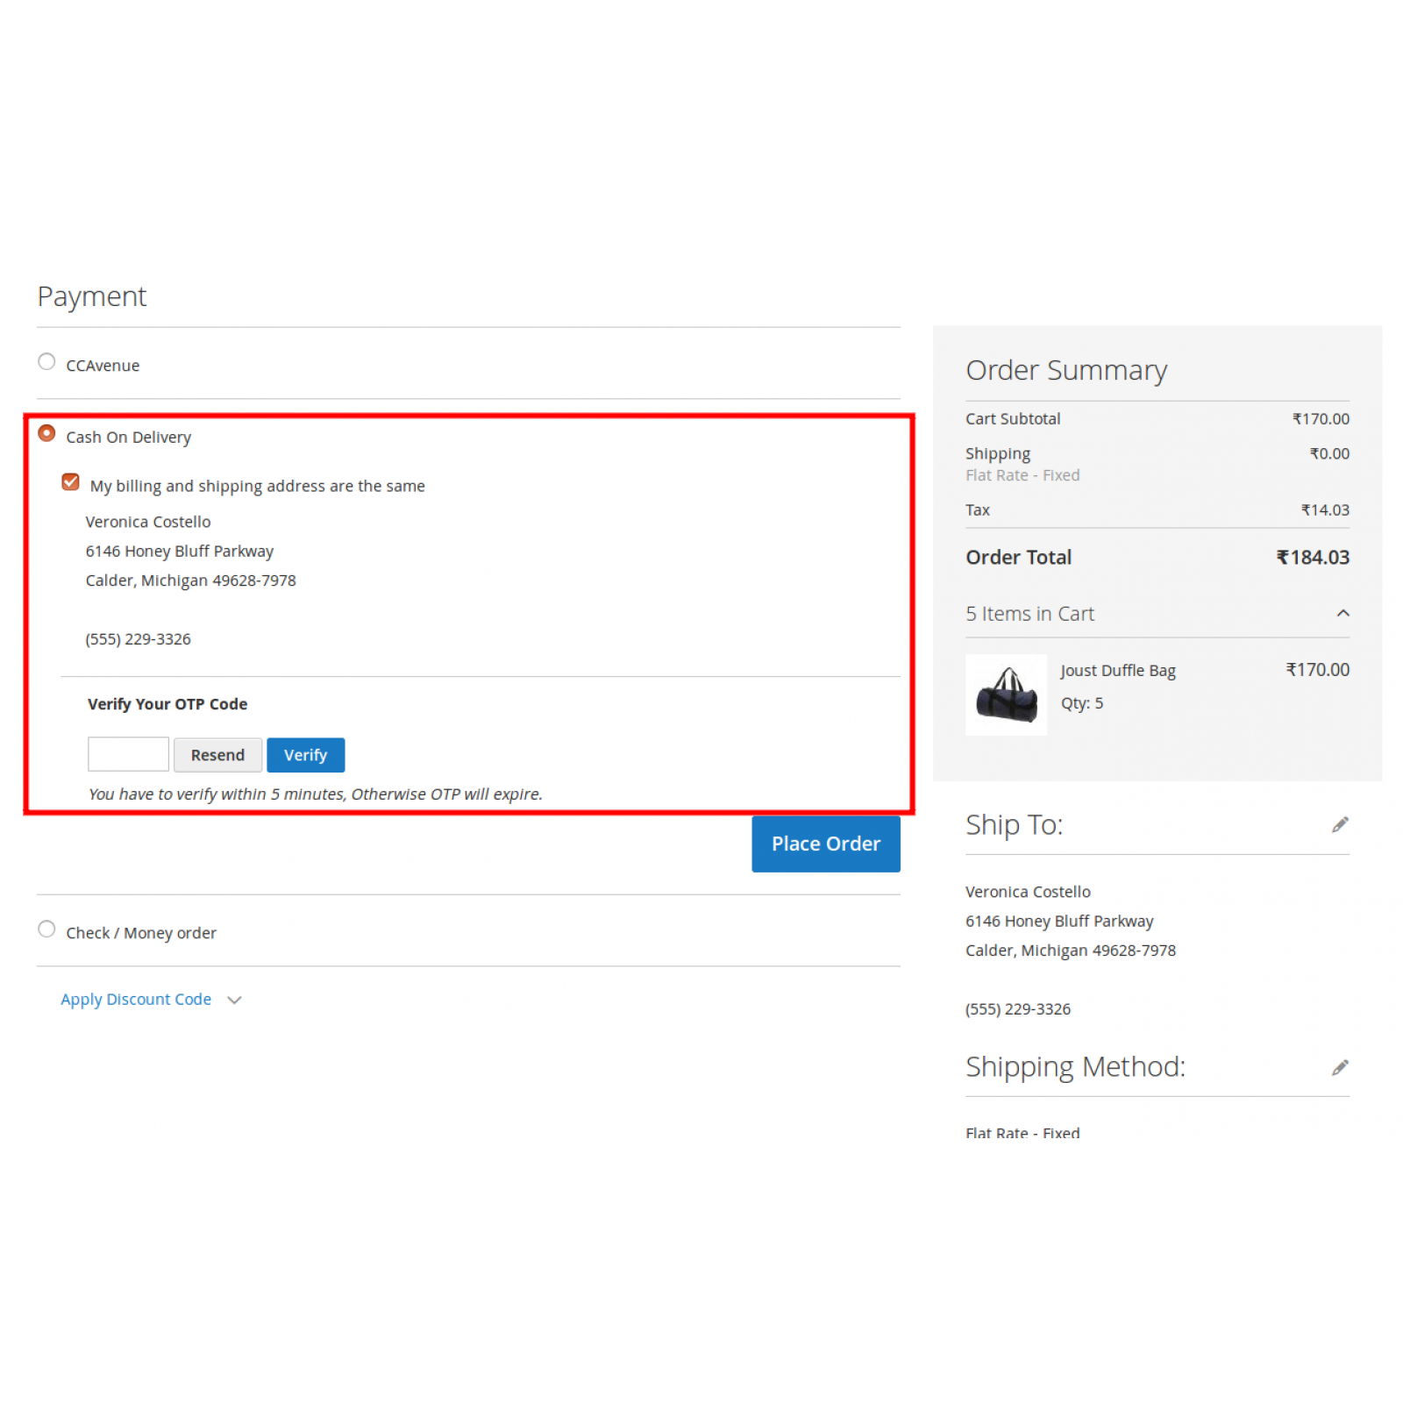Click 6146 Honey Bluff Parkway in Ship To
Image resolution: width=1403 pixels, height=1403 pixels.
[x=1059, y=922]
